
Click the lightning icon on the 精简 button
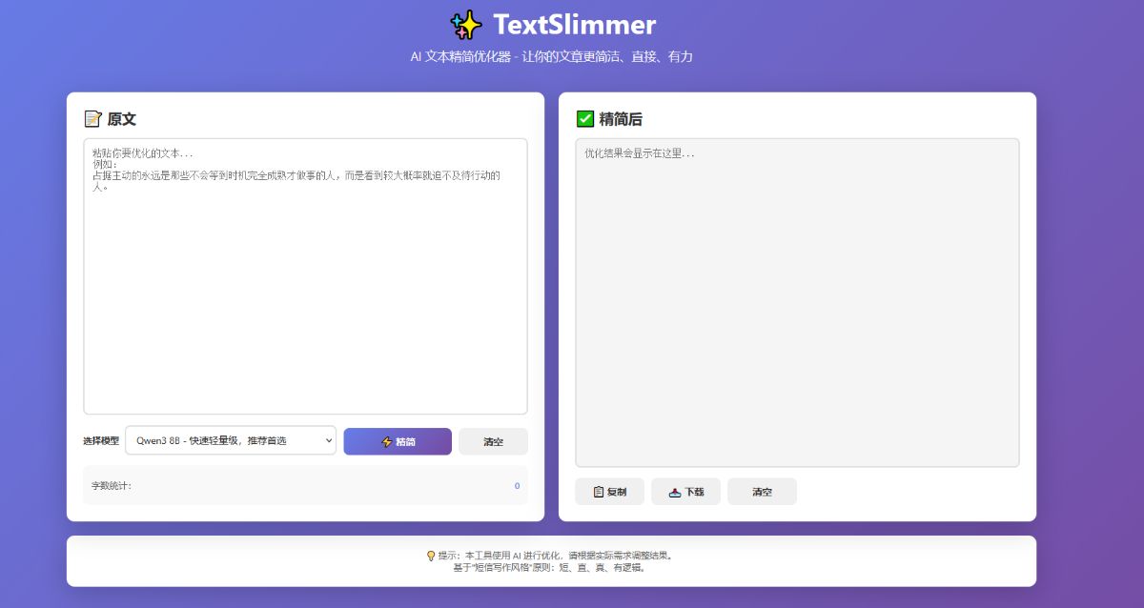click(x=385, y=440)
